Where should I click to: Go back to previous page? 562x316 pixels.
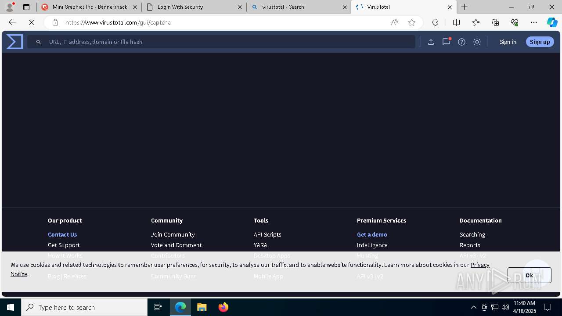(12, 22)
